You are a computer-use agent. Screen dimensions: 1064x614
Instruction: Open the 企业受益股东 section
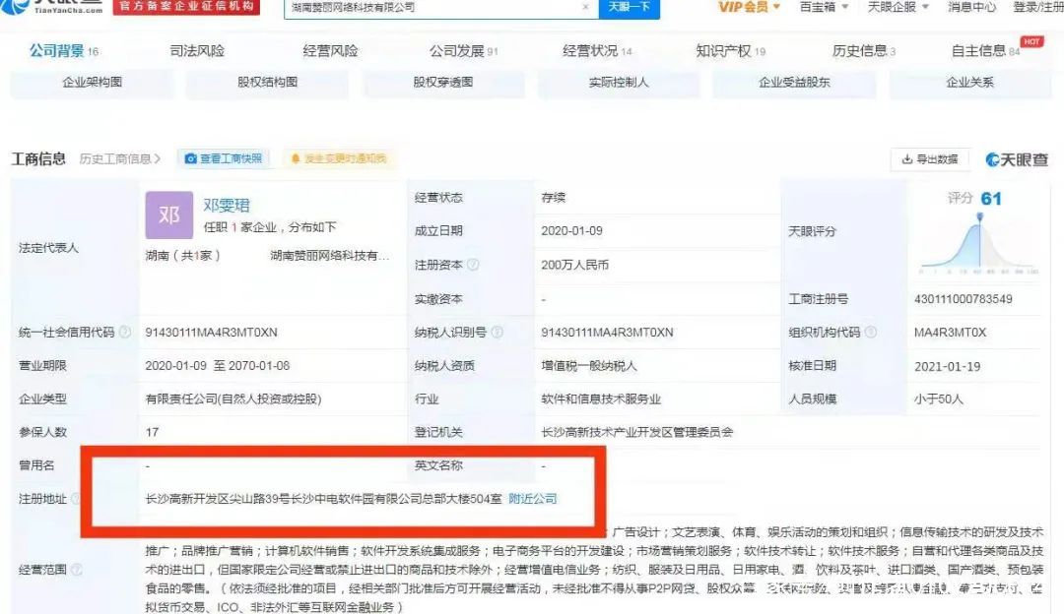tap(794, 83)
